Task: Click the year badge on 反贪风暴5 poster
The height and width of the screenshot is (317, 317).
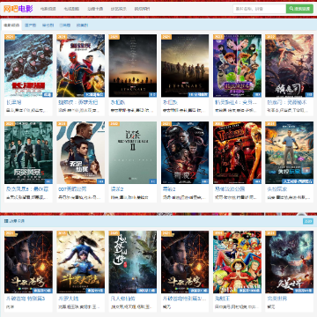Action: pos(10,124)
